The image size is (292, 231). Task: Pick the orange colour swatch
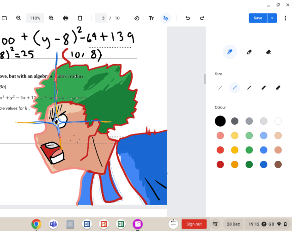235,164
